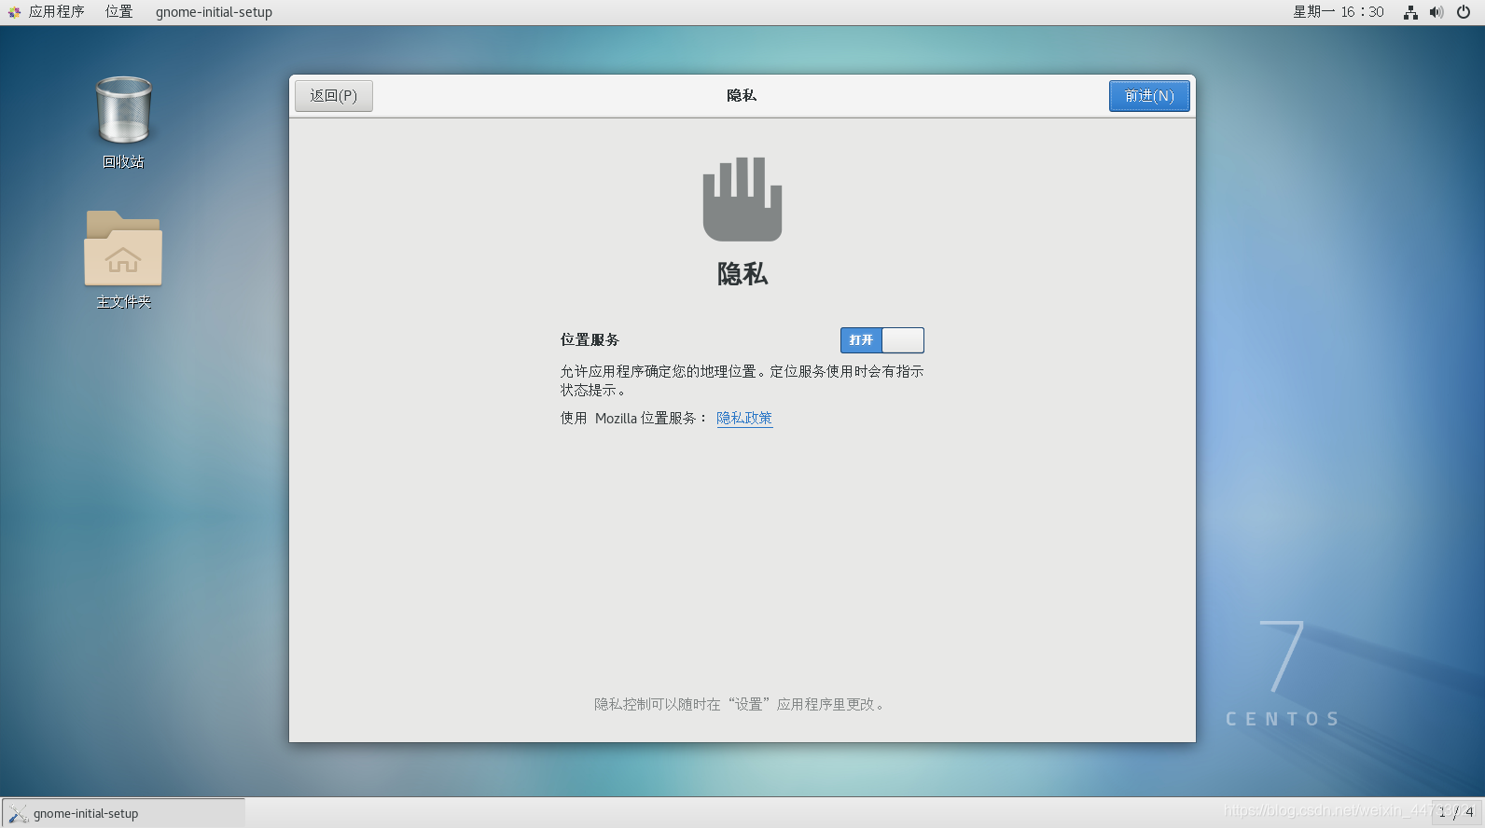Click the taskbar gnome-initial-setup tool icon
Screen dimensions: 1485x828
[18, 813]
